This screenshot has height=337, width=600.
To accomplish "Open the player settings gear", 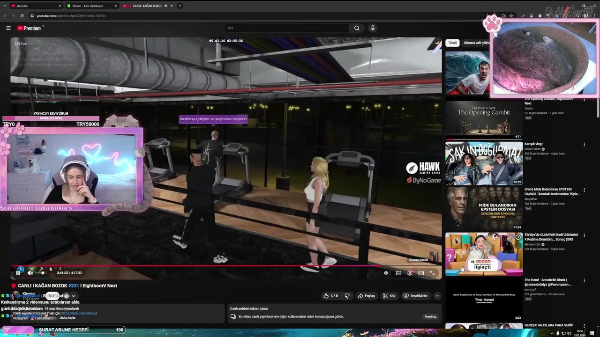I will tap(410, 273).
